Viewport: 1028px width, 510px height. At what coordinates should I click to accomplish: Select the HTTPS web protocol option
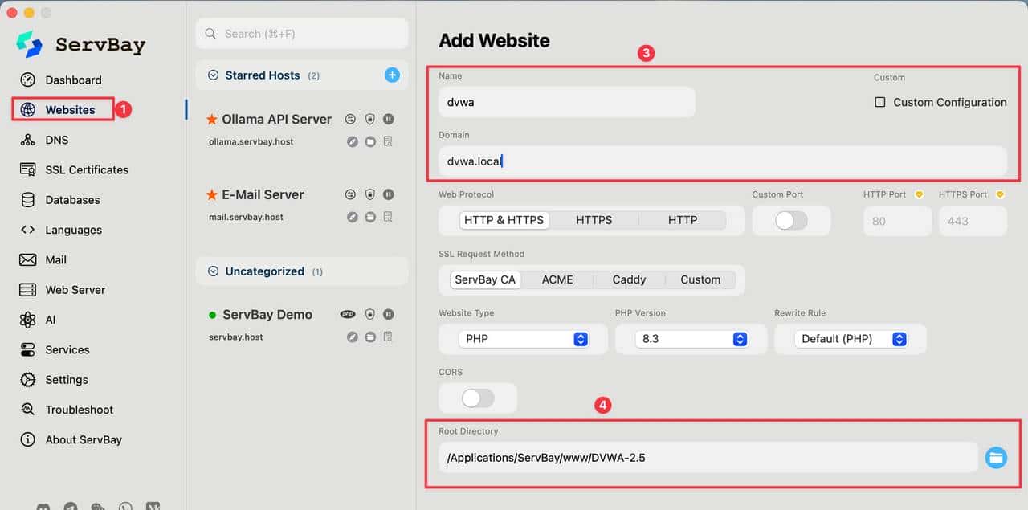(594, 220)
